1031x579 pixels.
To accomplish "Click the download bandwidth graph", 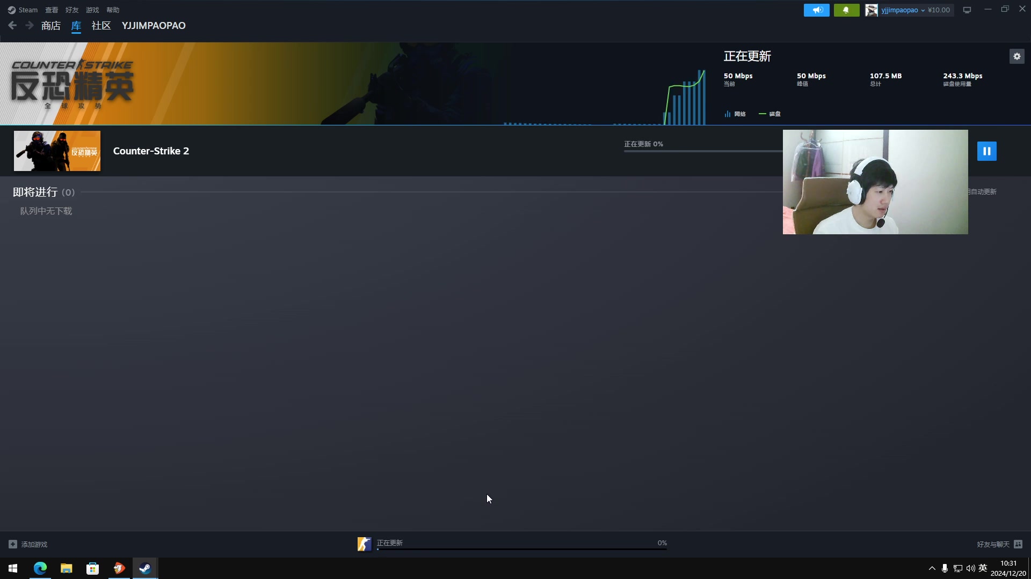I will click(605, 96).
